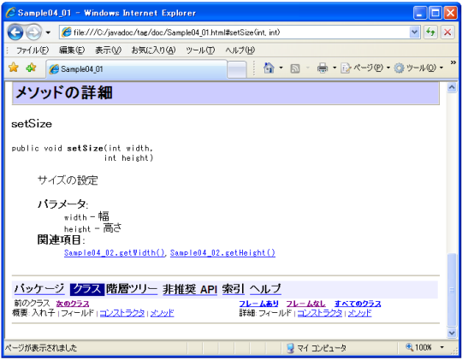Open the Sample04_02.getWidth() link
The image size is (462, 360).
click(115, 253)
